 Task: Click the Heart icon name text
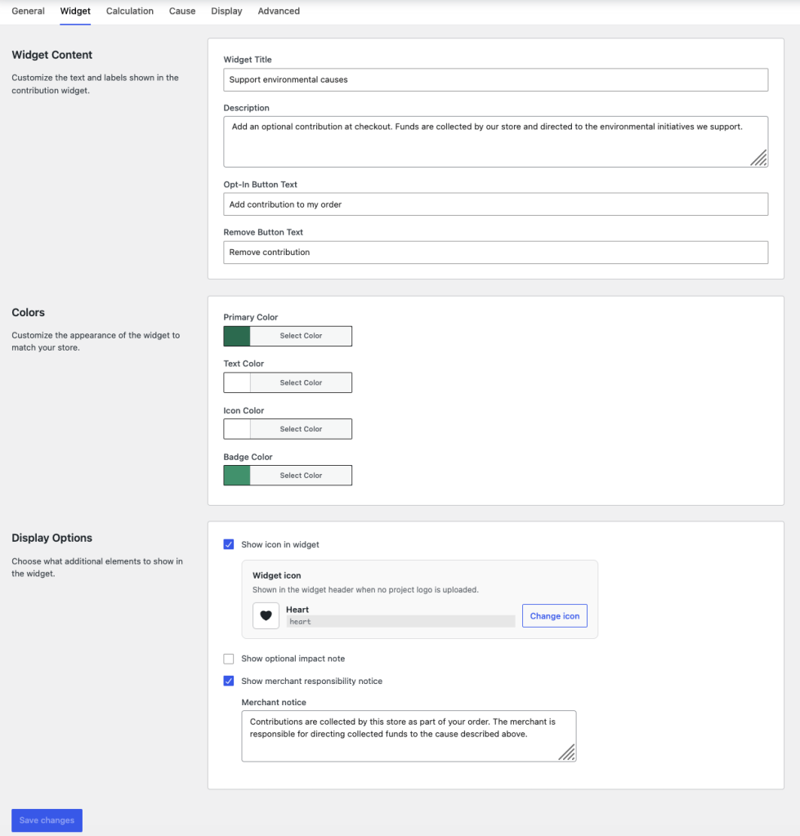tap(297, 610)
